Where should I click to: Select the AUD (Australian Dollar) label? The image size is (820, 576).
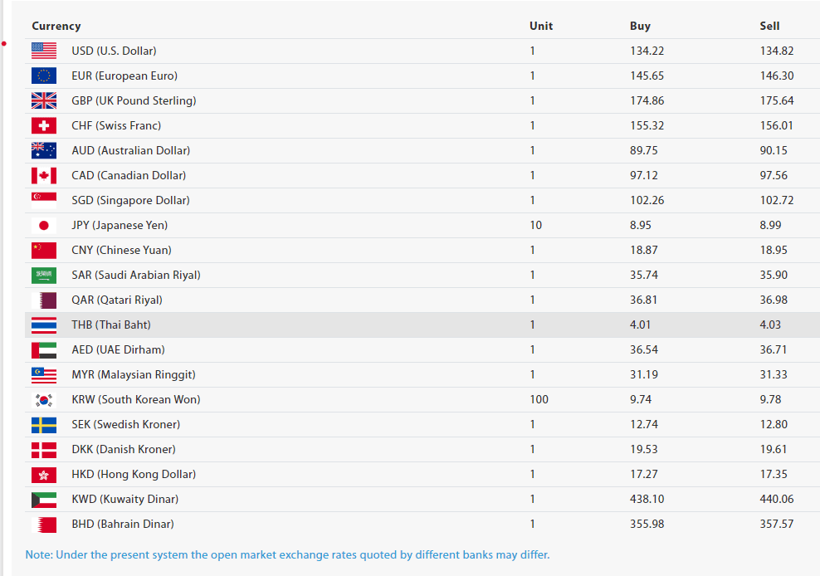coord(130,150)
